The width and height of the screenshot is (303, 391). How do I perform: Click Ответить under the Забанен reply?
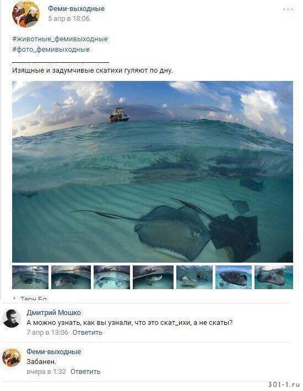[x=85, y=372]
